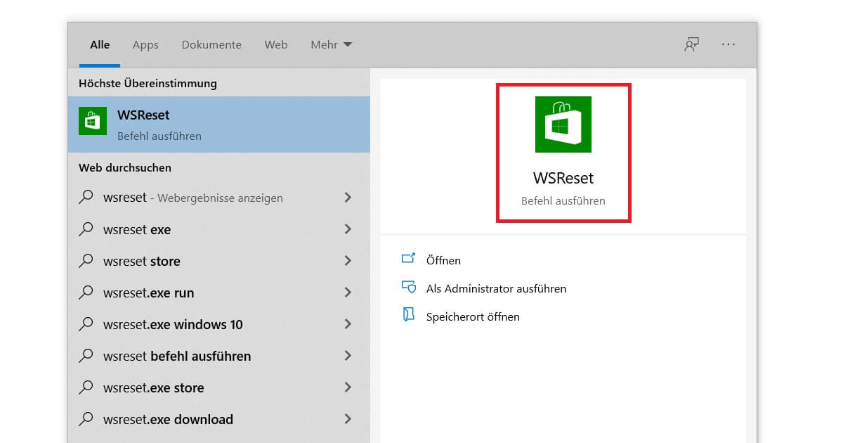Click search magnifier beside 'wsreset store'
843x443 pixels.
[86, 261]
